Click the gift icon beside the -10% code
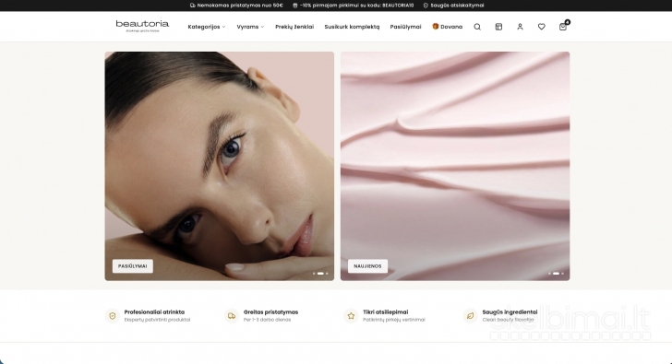This screenshot has width=672, height=364. 294,6
